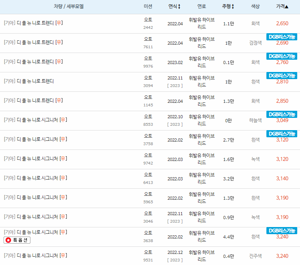Open 니로 시그니처 listing with plate 9742
300x265 pixels.
(x=36, y=159)
